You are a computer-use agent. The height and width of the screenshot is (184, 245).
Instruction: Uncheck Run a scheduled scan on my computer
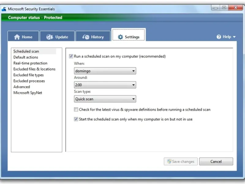pyautogui.click(x=71, y=56)
